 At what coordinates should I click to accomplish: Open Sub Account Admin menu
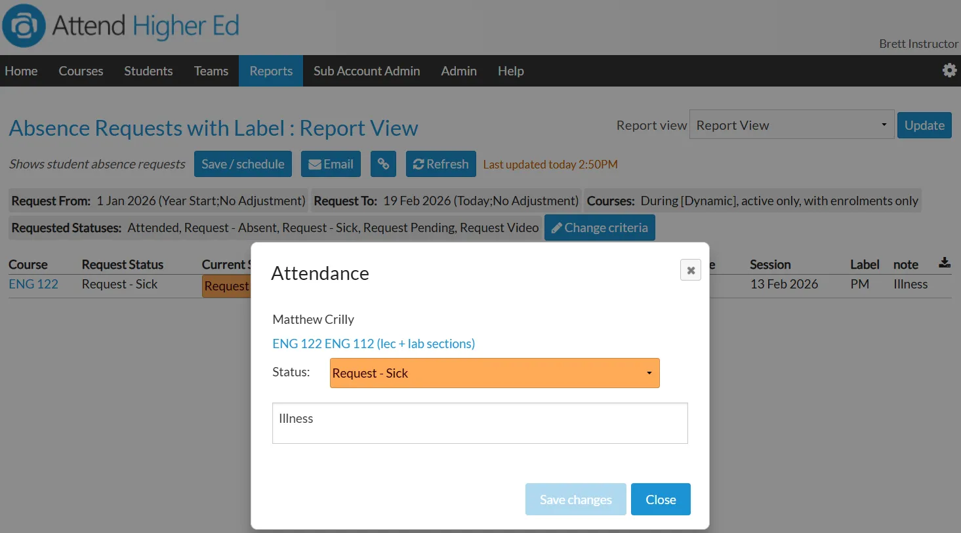(367, 71)
